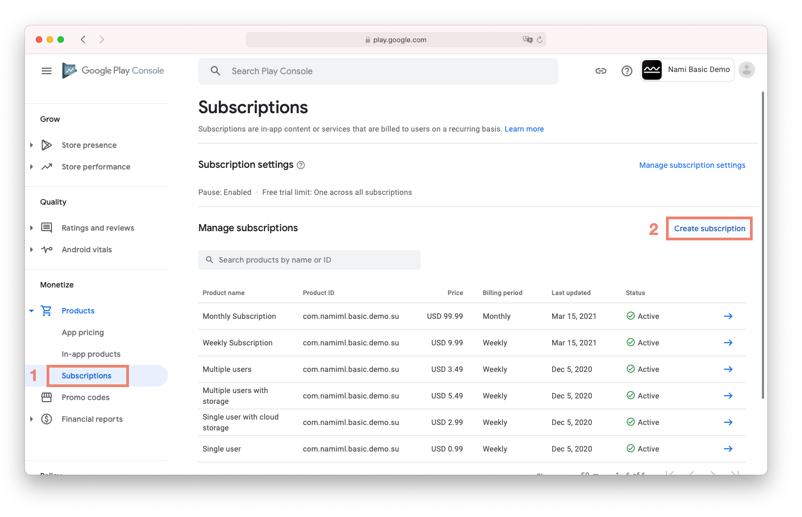
Task: Open the Single user USD 0.99 row arrow
Action: (728, 449)
